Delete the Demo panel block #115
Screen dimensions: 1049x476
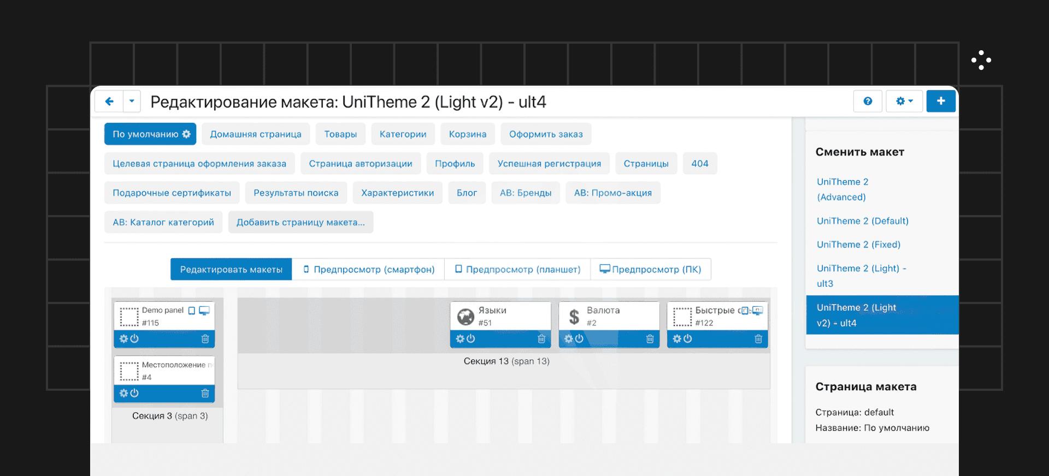[x=205, y=339]
